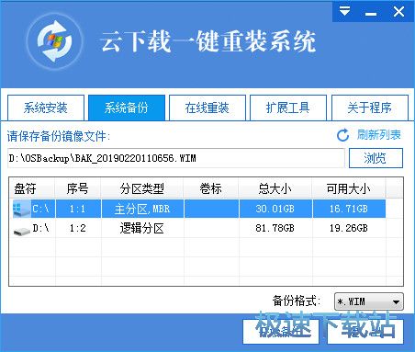Click the backup image path field

coord(176,158)
